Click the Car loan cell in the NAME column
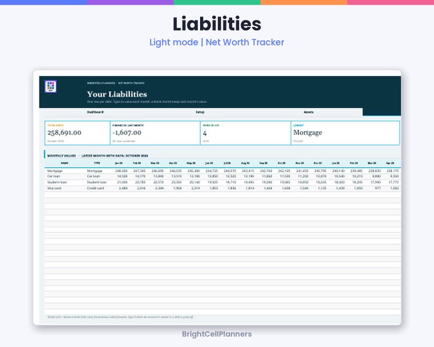Image resolution: width=434 pixels, height=347 pixels. tap(54, 177)
